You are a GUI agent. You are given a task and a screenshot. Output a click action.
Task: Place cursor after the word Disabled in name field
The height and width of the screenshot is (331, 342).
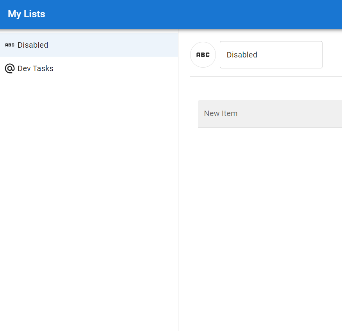click(258, 55)
